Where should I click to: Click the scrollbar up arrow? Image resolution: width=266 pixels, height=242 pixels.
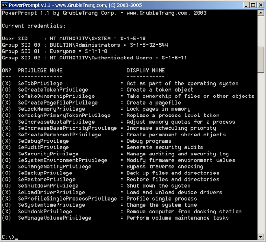[261, 13]
